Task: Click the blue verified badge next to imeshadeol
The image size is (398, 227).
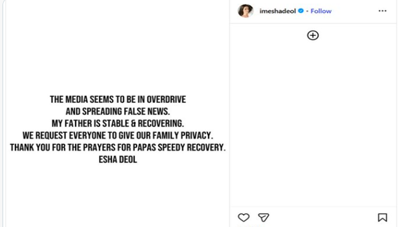Action: pyautogui.click(x=300, y=11)
